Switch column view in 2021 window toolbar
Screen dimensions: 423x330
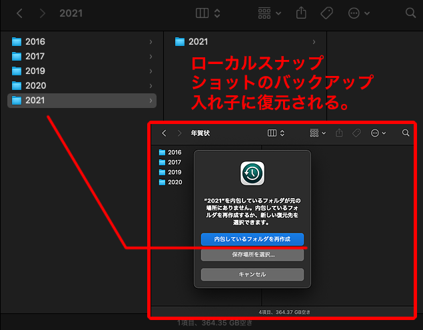point(202,13)
